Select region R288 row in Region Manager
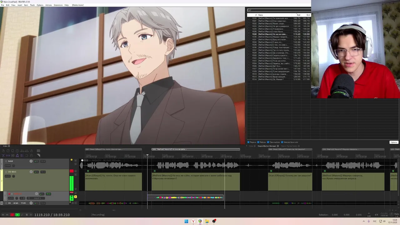 [279, 34]
